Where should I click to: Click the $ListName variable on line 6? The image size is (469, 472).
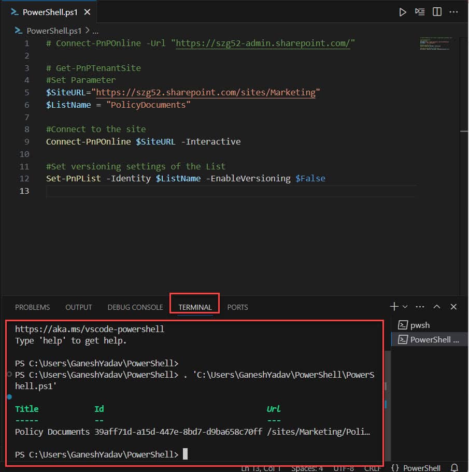pos(68,105)
